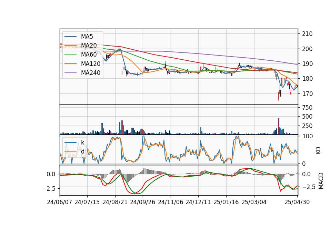Click the k legend label in KD panel
The height and width of the screenshot is (238, 331).
click(x=82, y=142)
